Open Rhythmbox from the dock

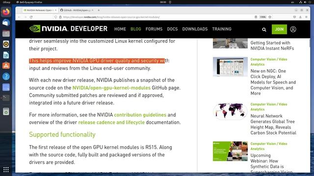pos(6,44)
